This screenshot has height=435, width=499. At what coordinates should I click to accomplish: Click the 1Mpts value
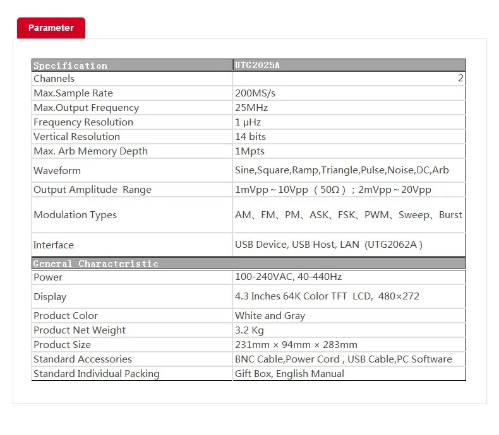click(x=249, y=151)
